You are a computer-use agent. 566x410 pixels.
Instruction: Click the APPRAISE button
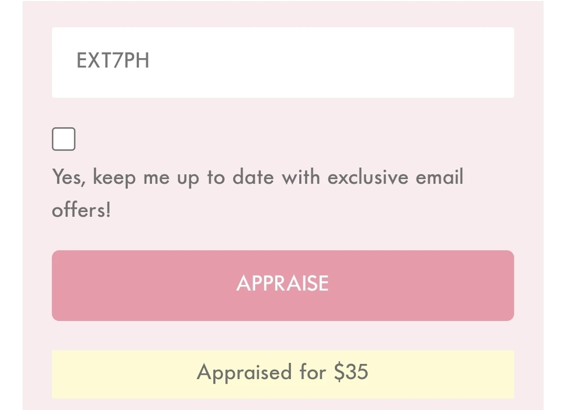(x=282, y=285)
